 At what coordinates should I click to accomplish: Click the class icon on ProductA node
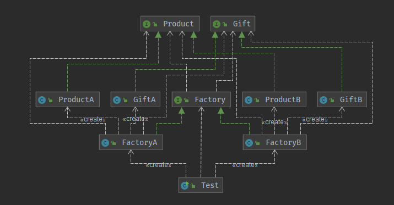click(42, 100)
